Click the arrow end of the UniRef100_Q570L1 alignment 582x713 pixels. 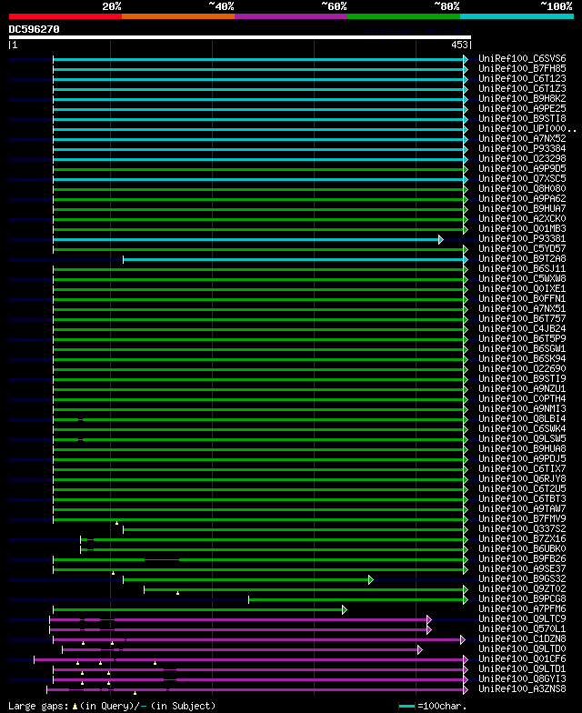point(429,629)
